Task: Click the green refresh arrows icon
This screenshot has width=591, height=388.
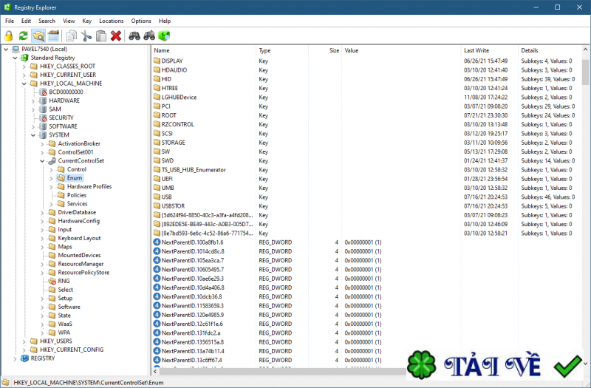Action: (24, 35)
